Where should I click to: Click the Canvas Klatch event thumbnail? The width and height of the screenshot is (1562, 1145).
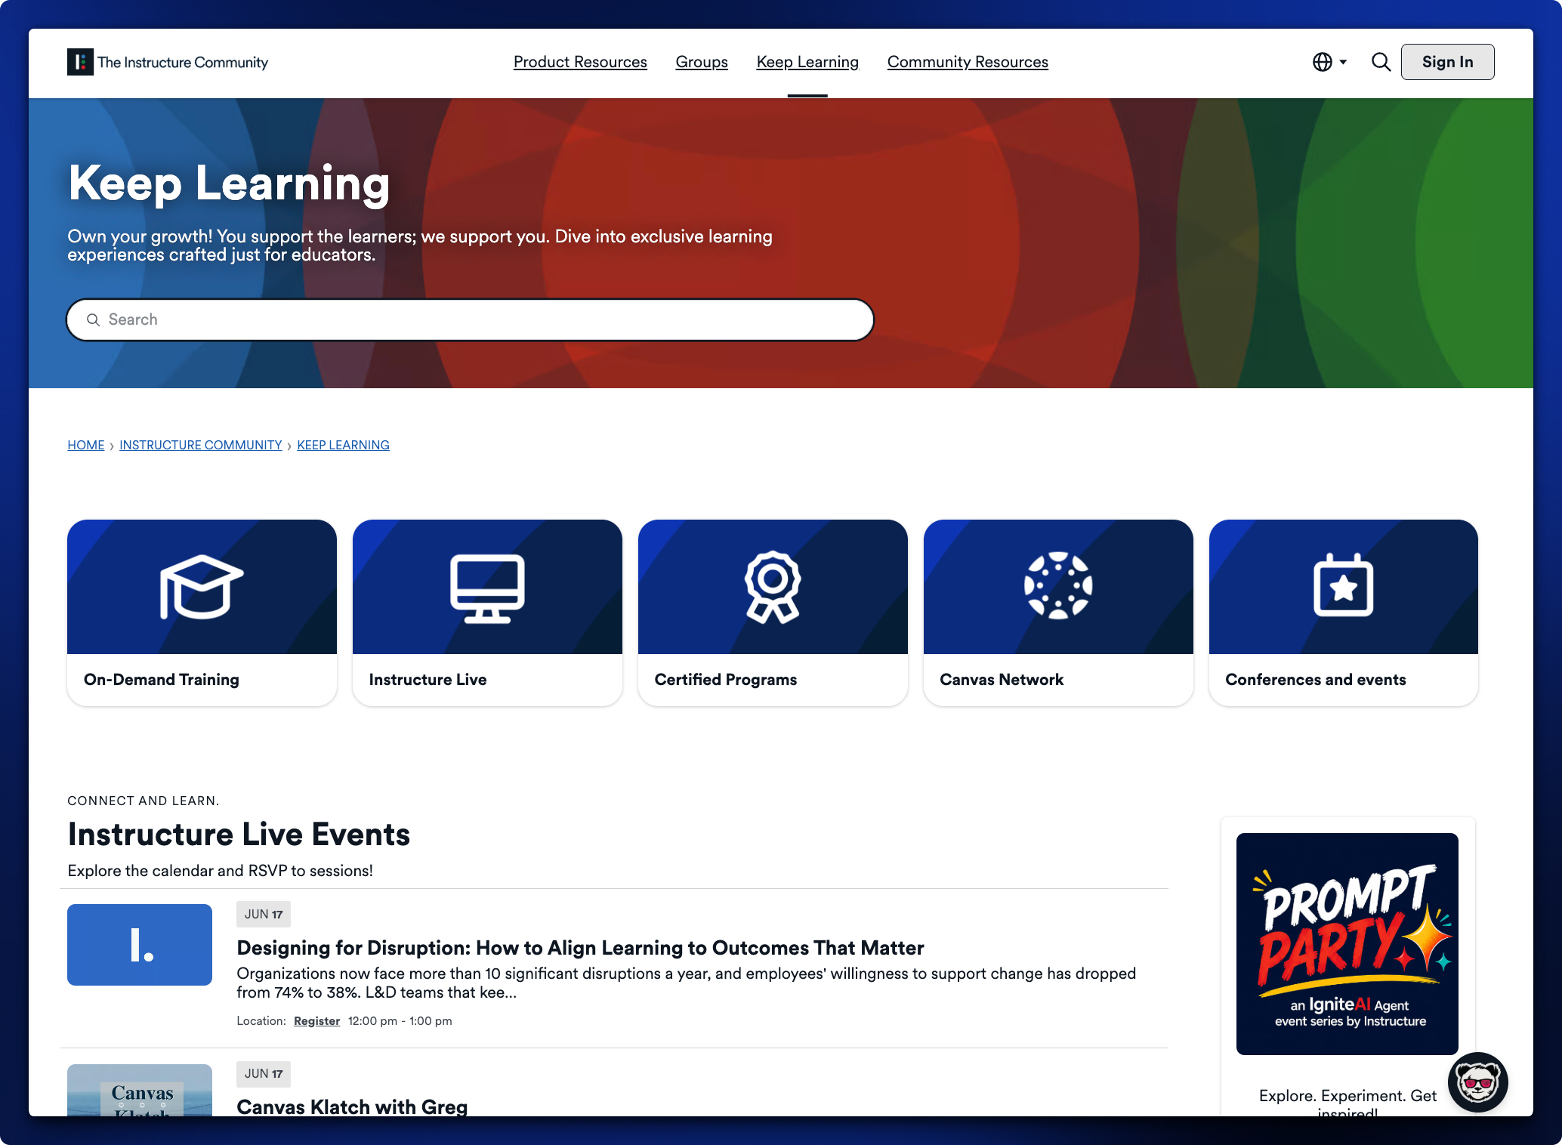pyautogui.click(x=140, y=1090)
